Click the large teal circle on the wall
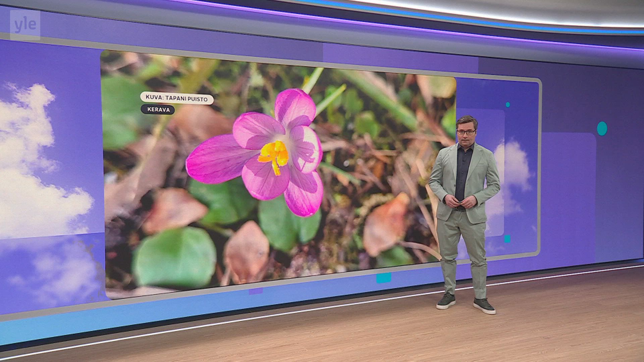 tap(602, 128)
